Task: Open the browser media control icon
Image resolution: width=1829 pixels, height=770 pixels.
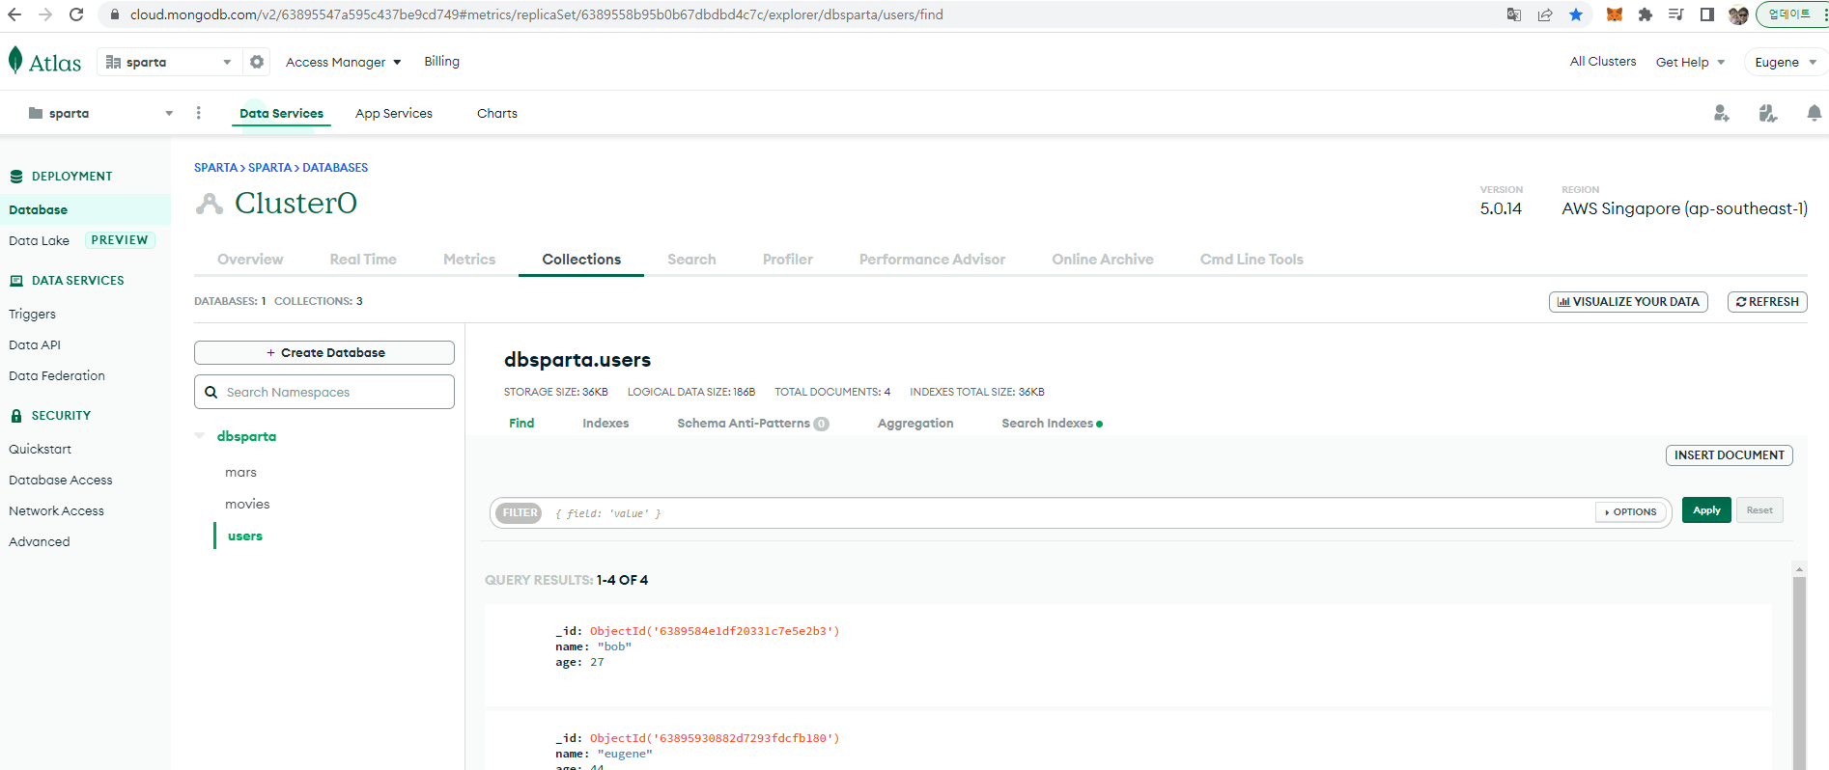Action: click(1676, 14)
